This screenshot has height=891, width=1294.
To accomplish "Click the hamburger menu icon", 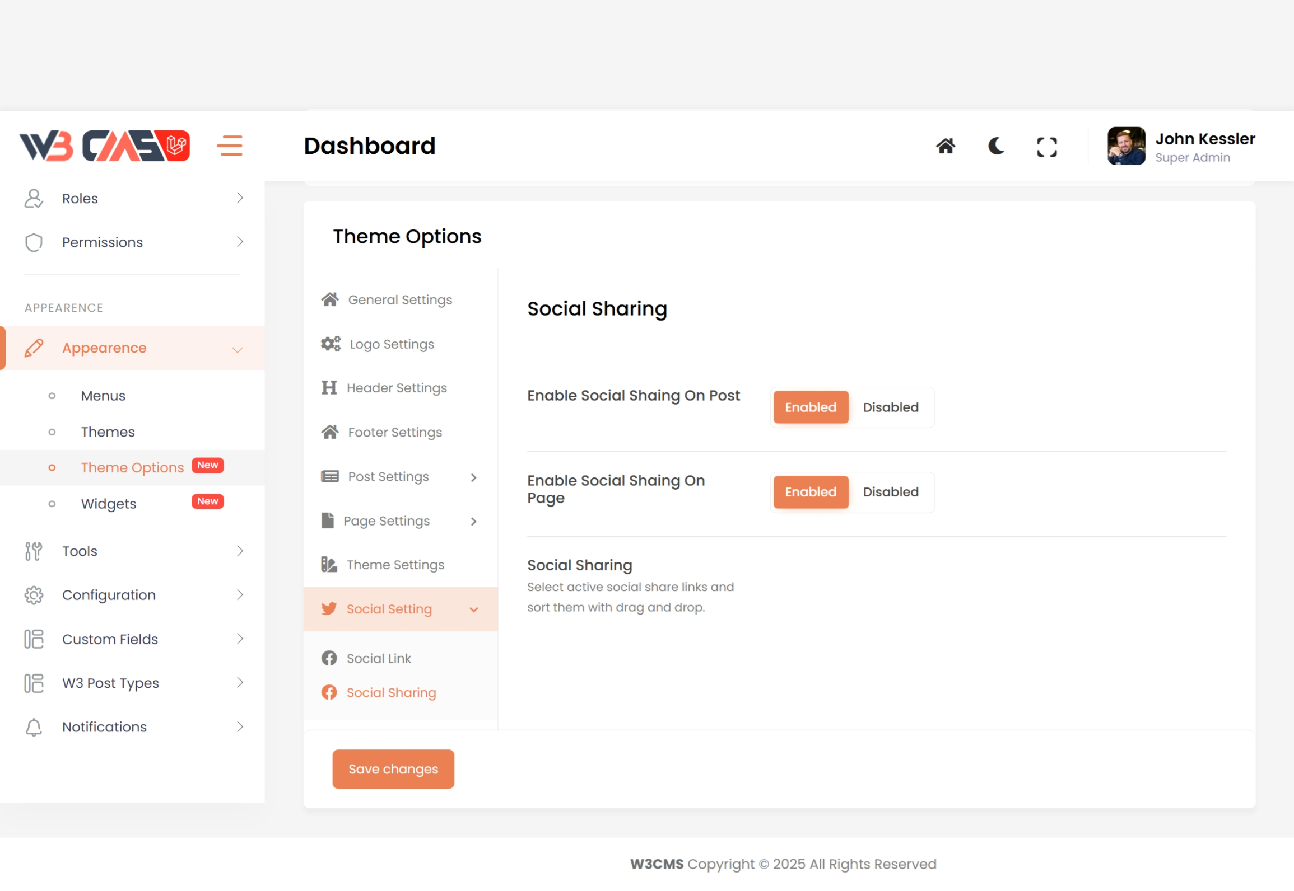I will 230,146.
